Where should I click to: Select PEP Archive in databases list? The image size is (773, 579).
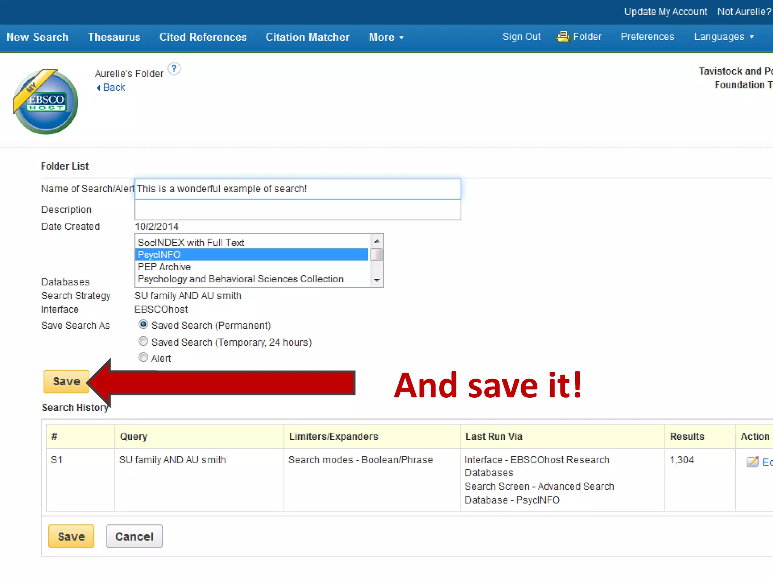point(165,267)
